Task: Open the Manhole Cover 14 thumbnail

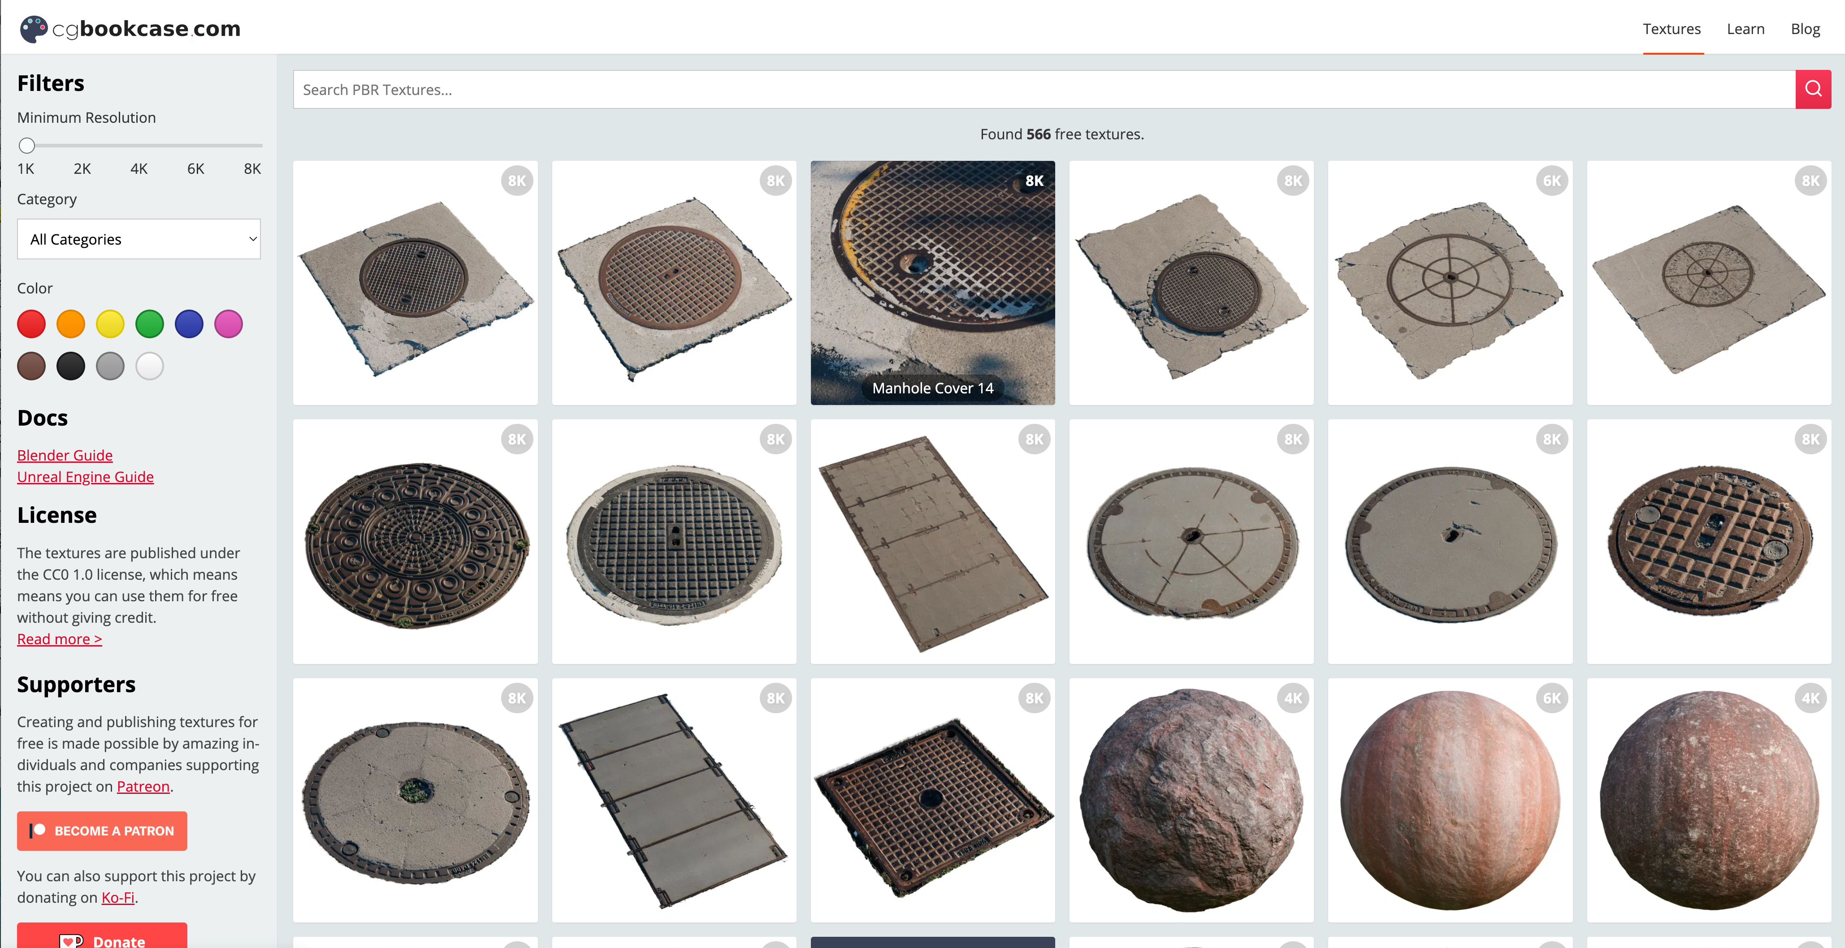Action: [x=932, y=283]
